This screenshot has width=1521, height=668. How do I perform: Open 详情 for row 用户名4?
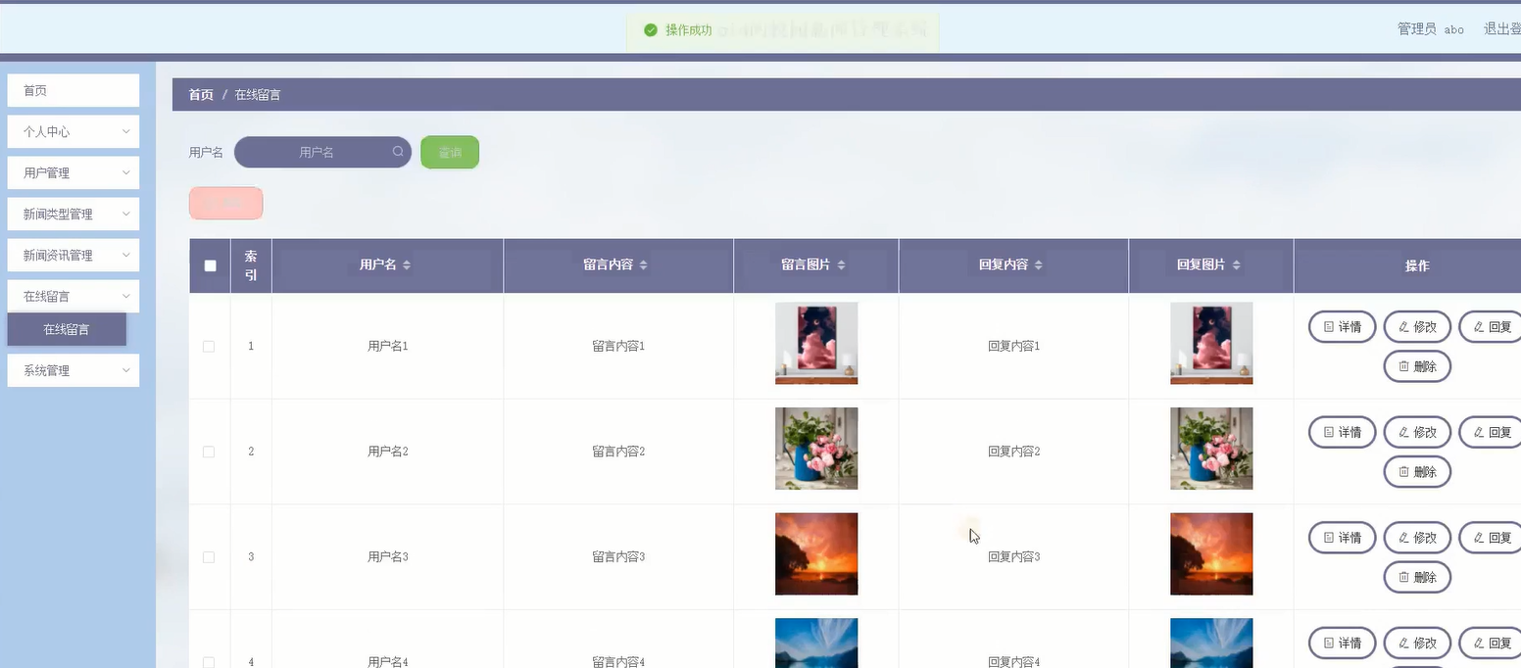[1343, 644]
